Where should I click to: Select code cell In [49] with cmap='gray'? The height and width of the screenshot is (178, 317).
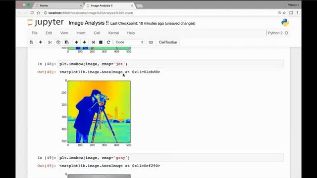[171, 158]
